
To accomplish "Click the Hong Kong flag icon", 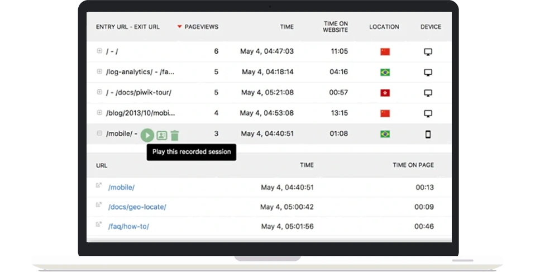I will point(384,93).
